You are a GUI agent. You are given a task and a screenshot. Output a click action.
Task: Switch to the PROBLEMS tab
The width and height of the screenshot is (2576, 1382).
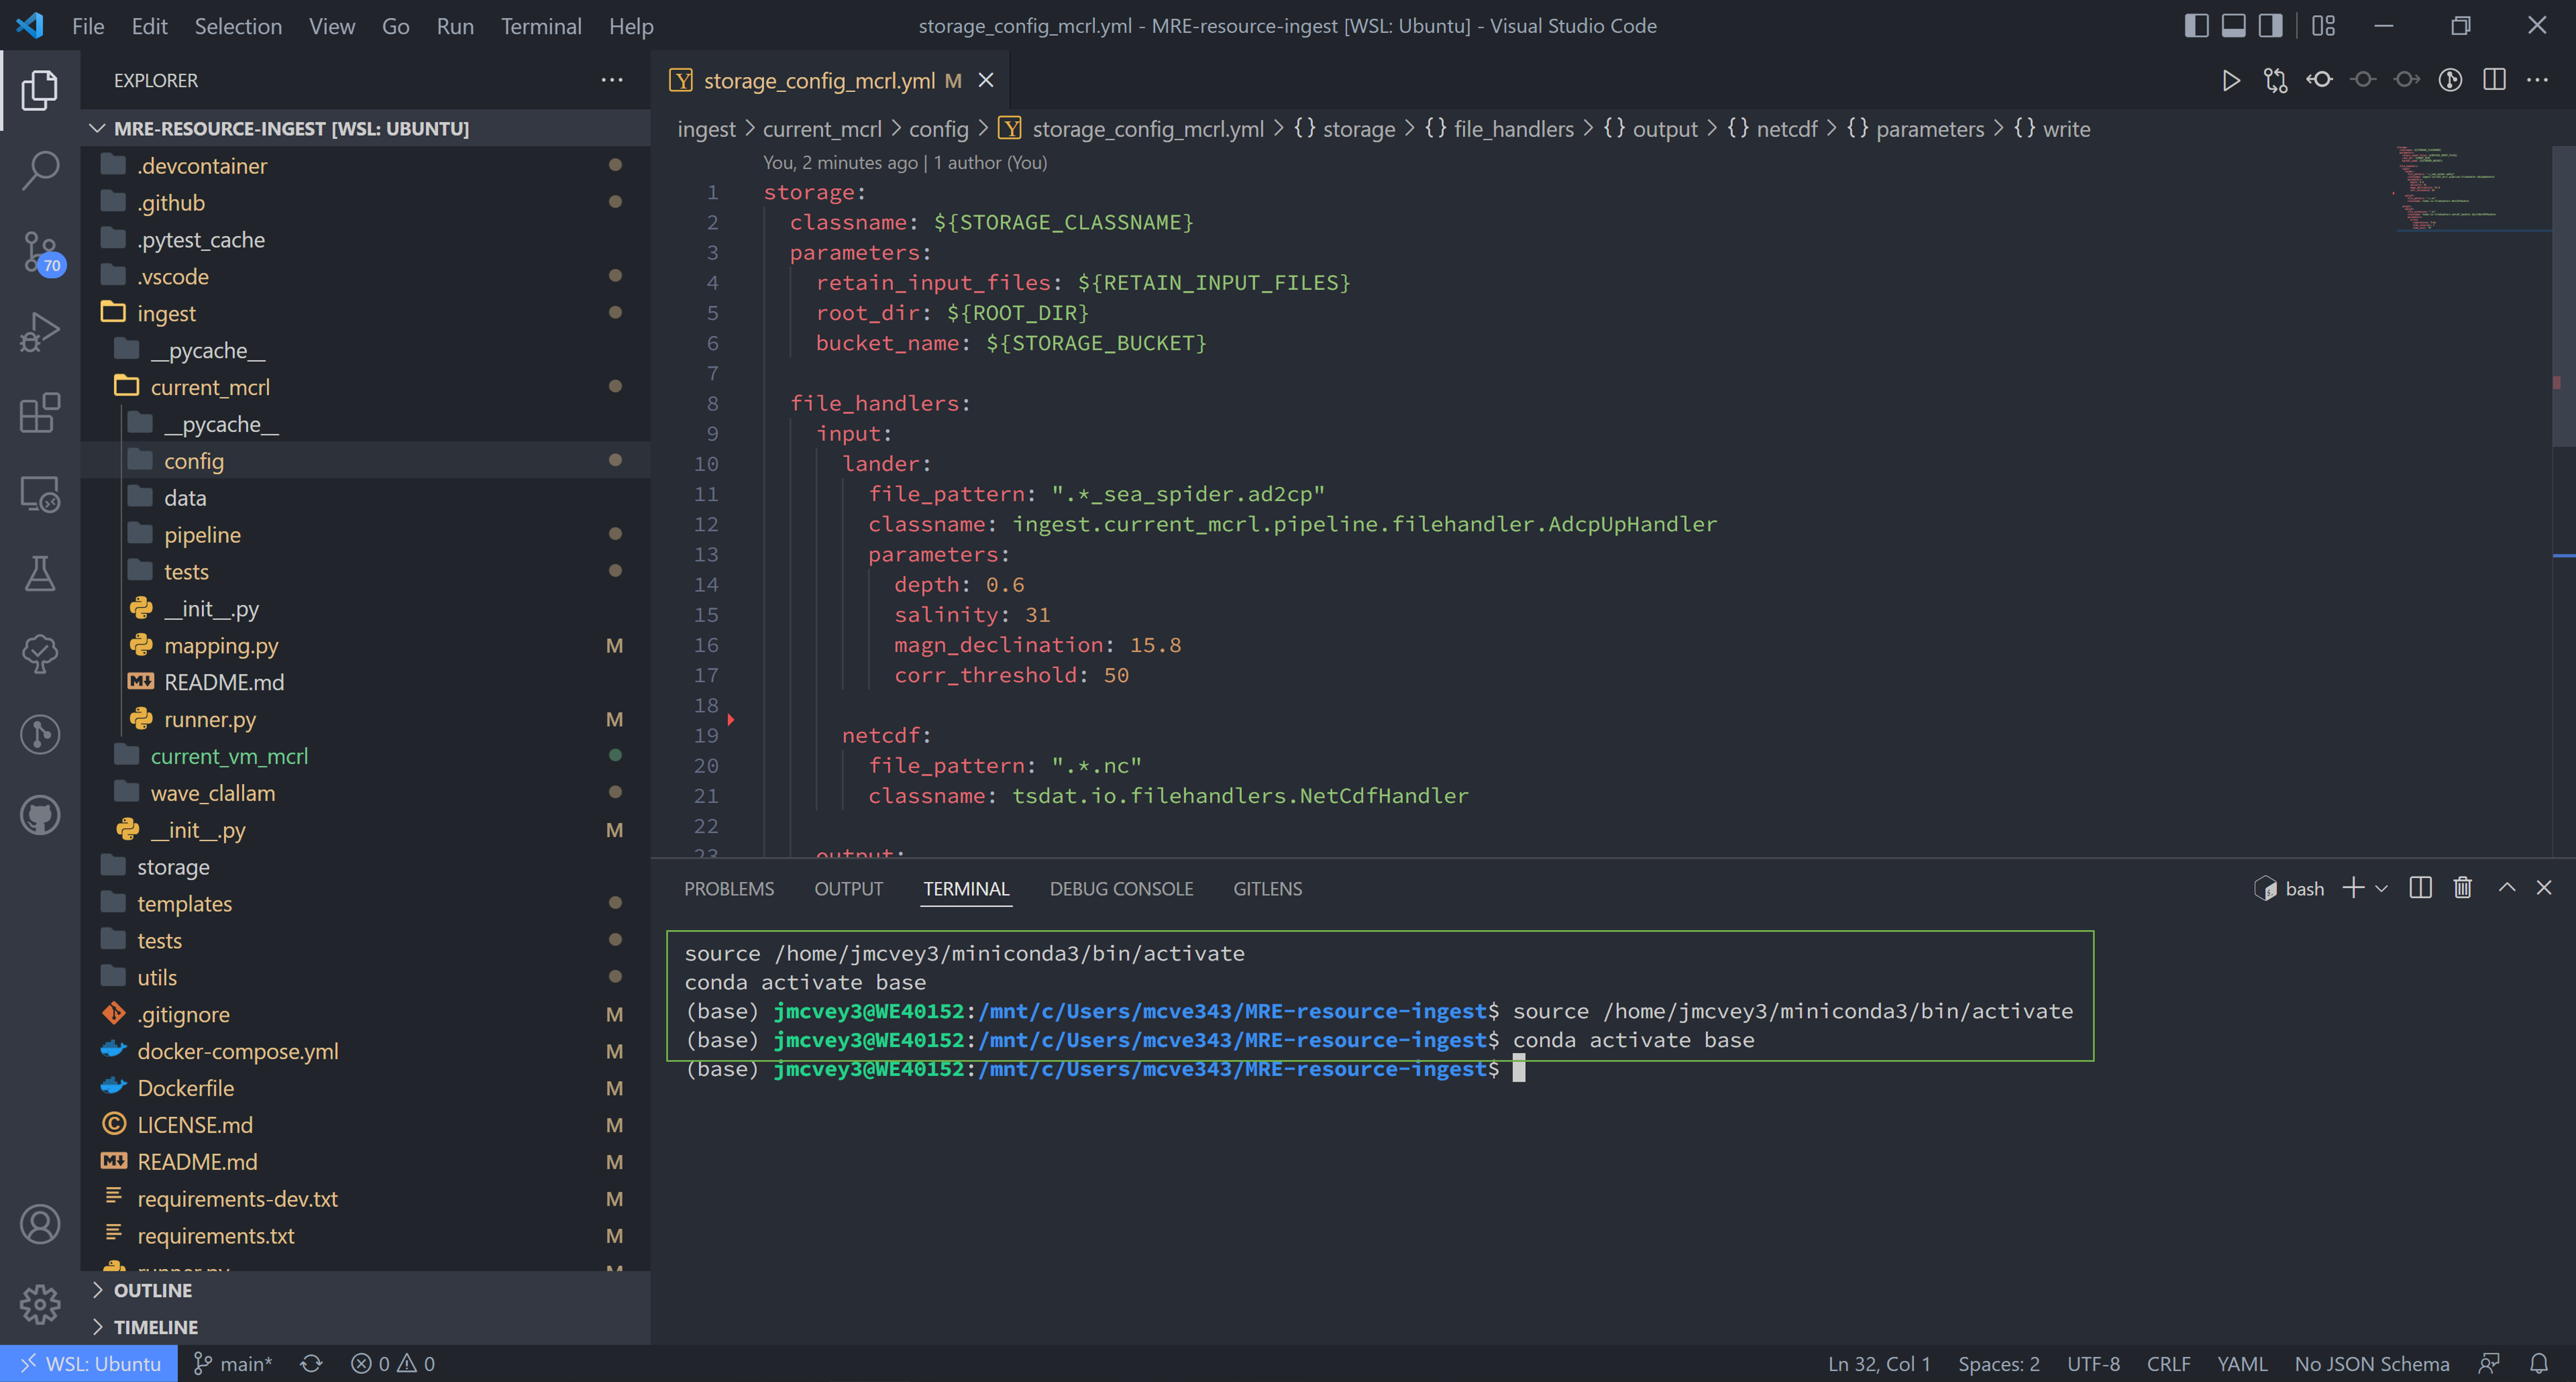pyautogui.click(x=729, y=889)
